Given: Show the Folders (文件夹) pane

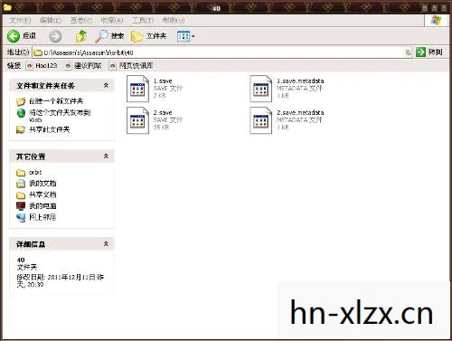Looking at the screenshot, I should point(148,36).
